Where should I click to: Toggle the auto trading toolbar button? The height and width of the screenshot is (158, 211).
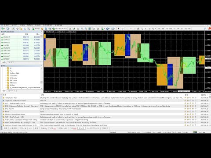click(60, 29)
